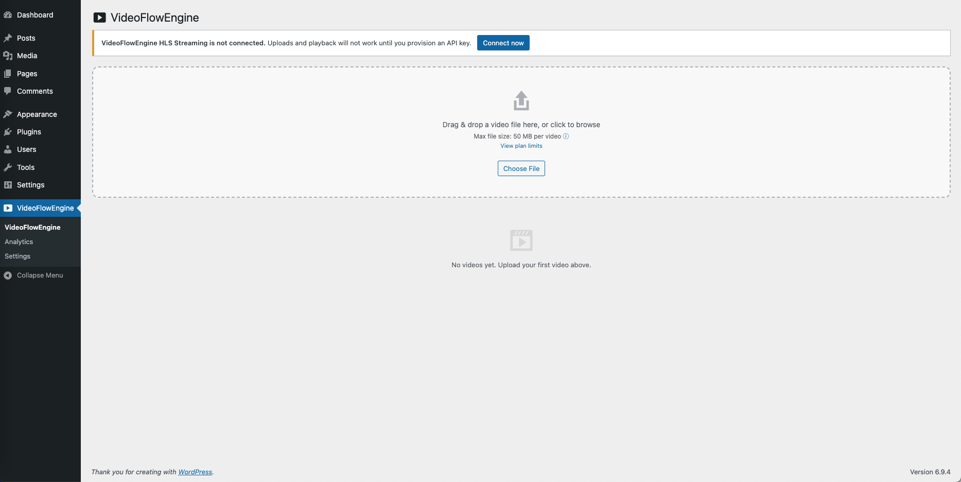Click the Users person icon
Image resolution: width=961 pixels, height=482 pixels.
[8, 149]
